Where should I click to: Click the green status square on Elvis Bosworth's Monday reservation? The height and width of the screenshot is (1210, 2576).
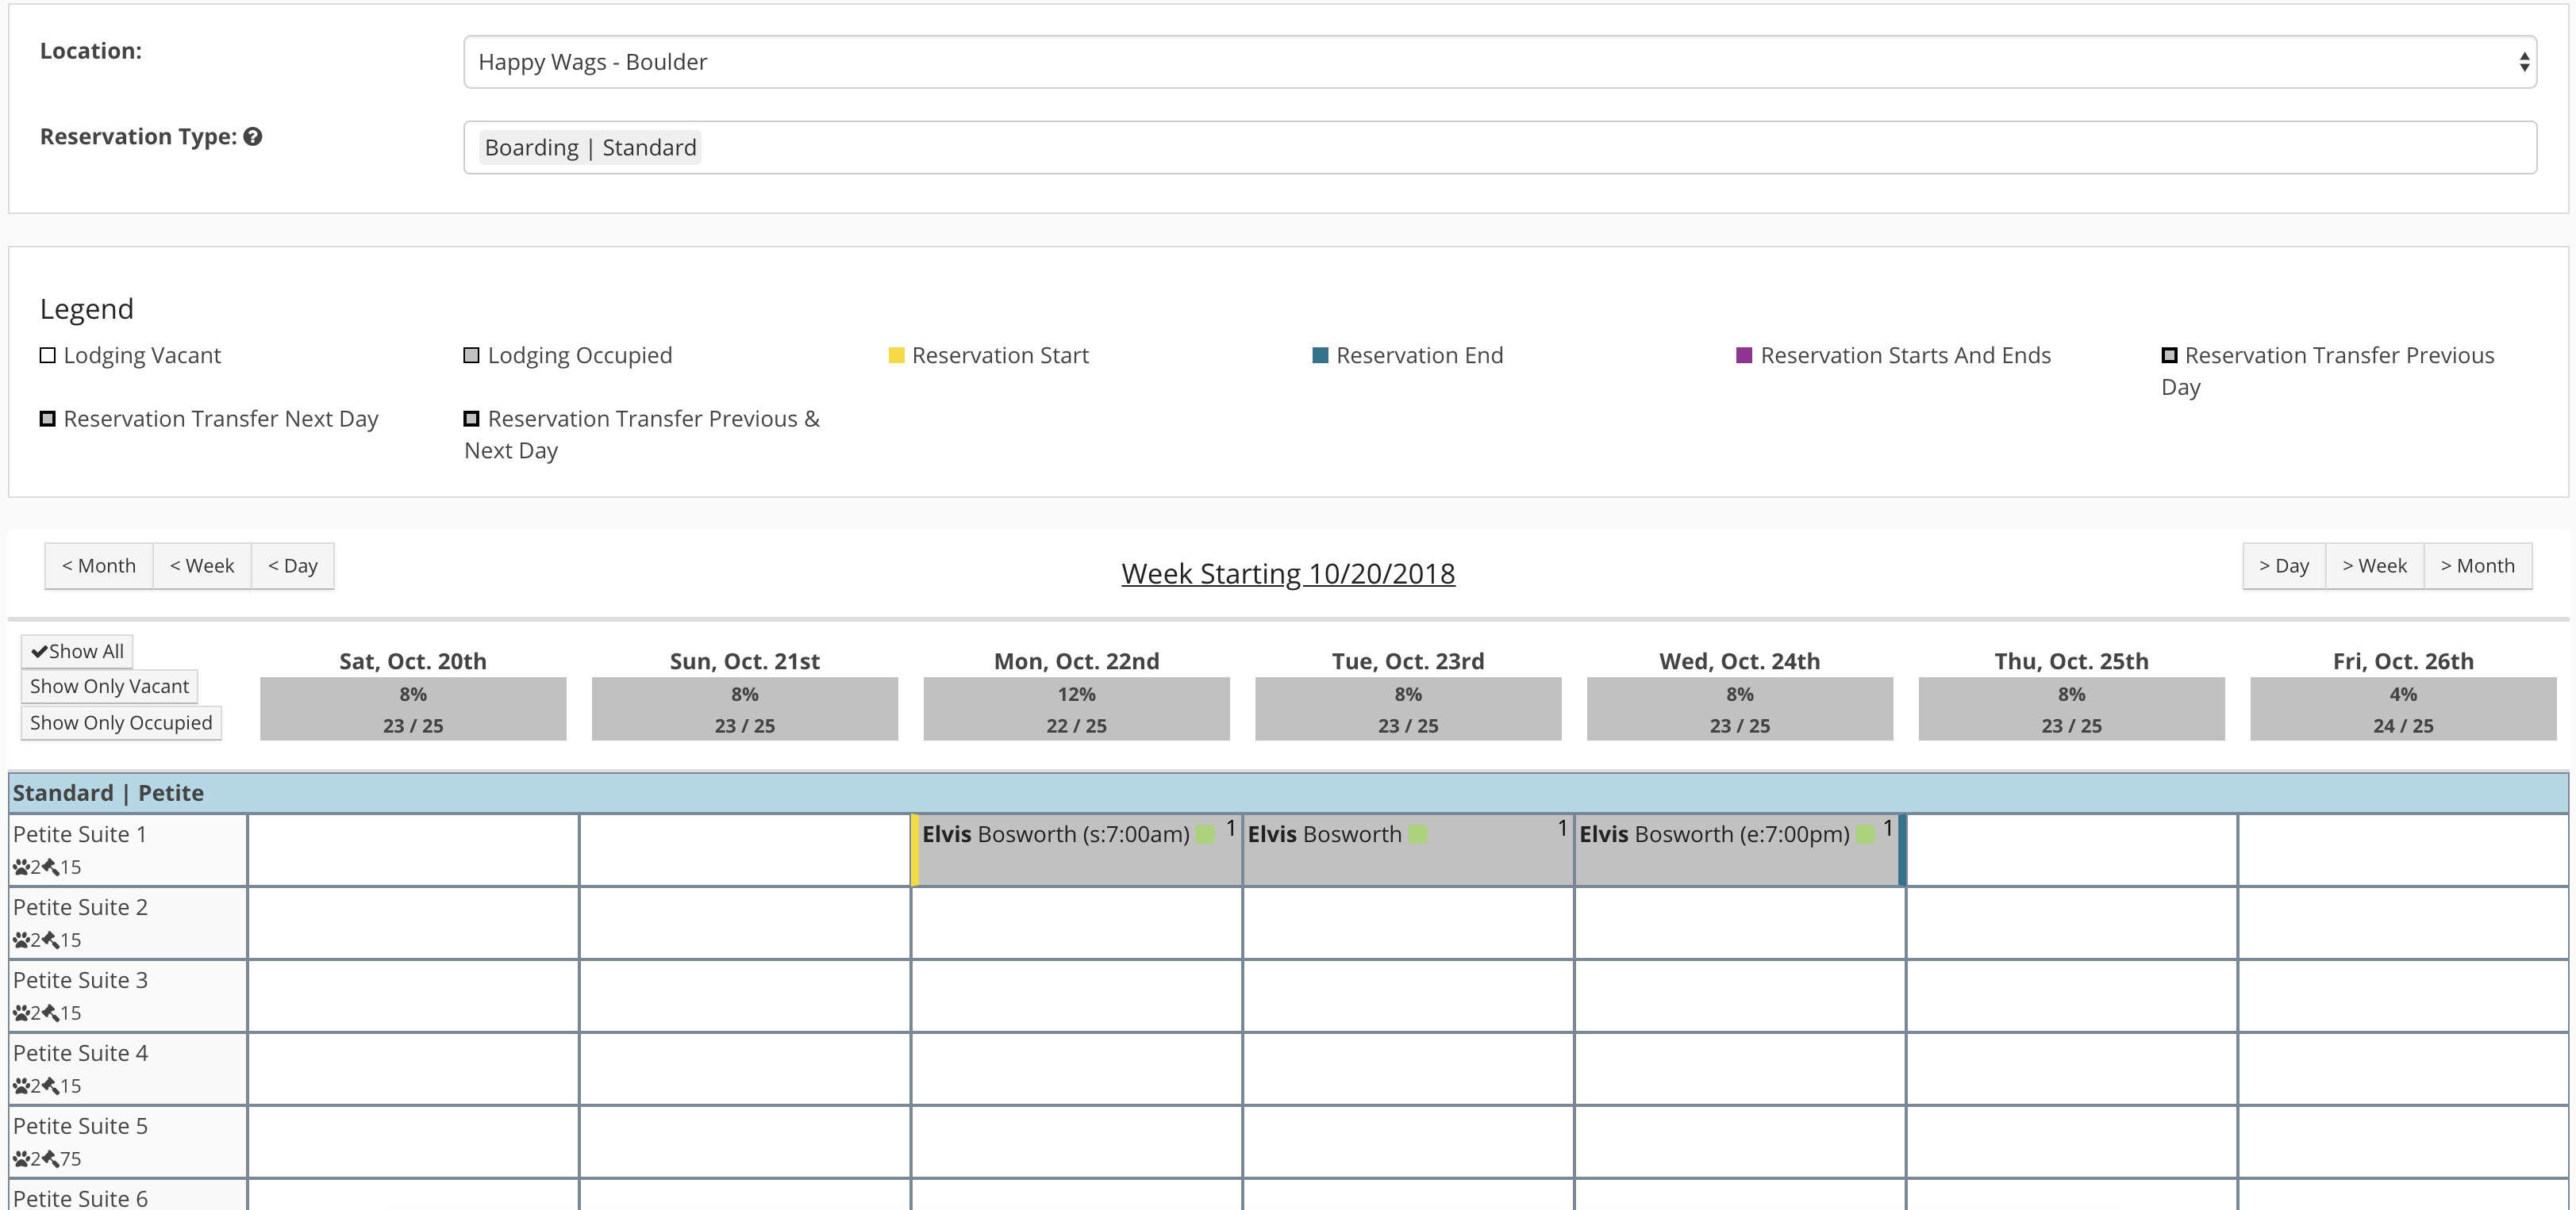coord(1205,833)
